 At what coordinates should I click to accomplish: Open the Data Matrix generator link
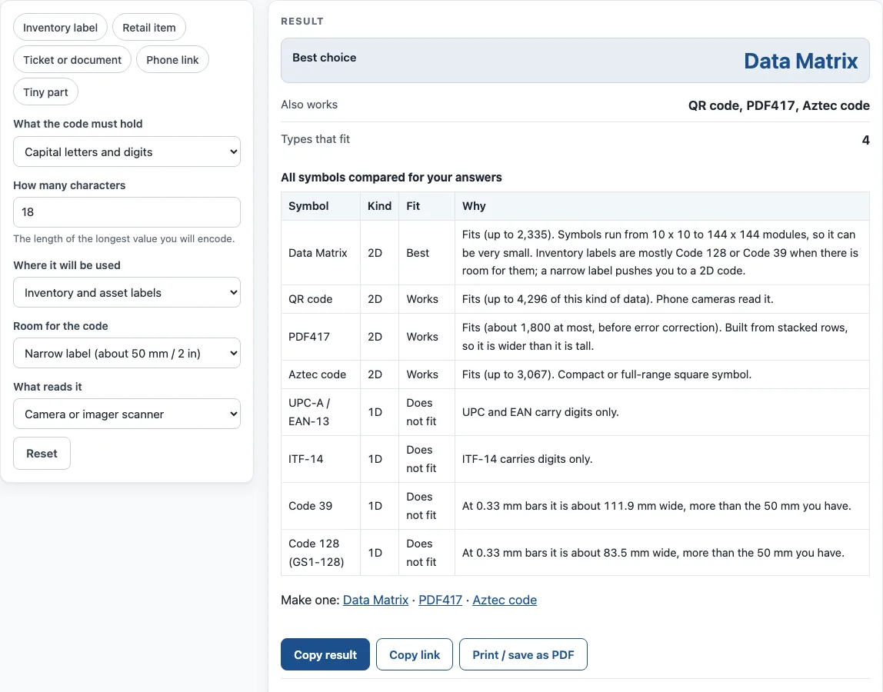point(375,601)
